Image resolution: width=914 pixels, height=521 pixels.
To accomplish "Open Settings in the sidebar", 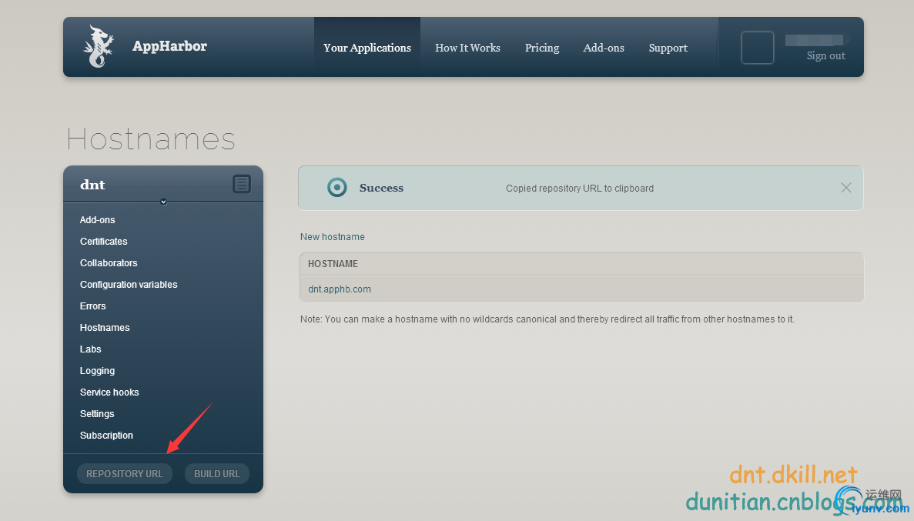I will (97, 414).
